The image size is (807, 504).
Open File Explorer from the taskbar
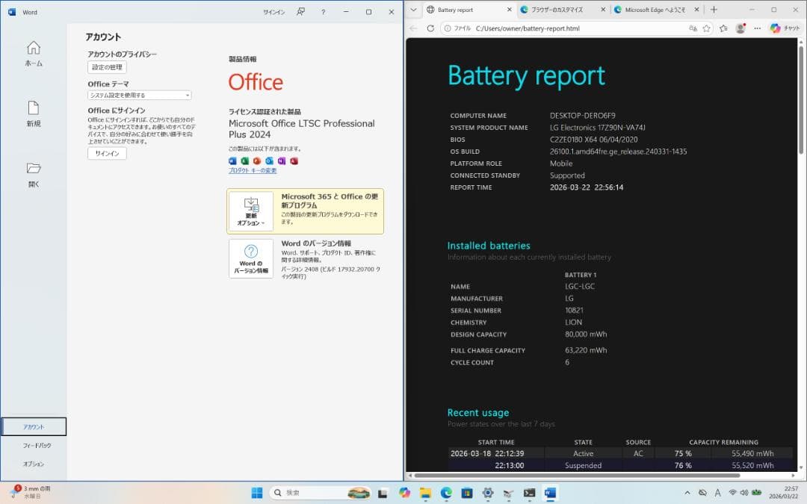pos(425,494)
